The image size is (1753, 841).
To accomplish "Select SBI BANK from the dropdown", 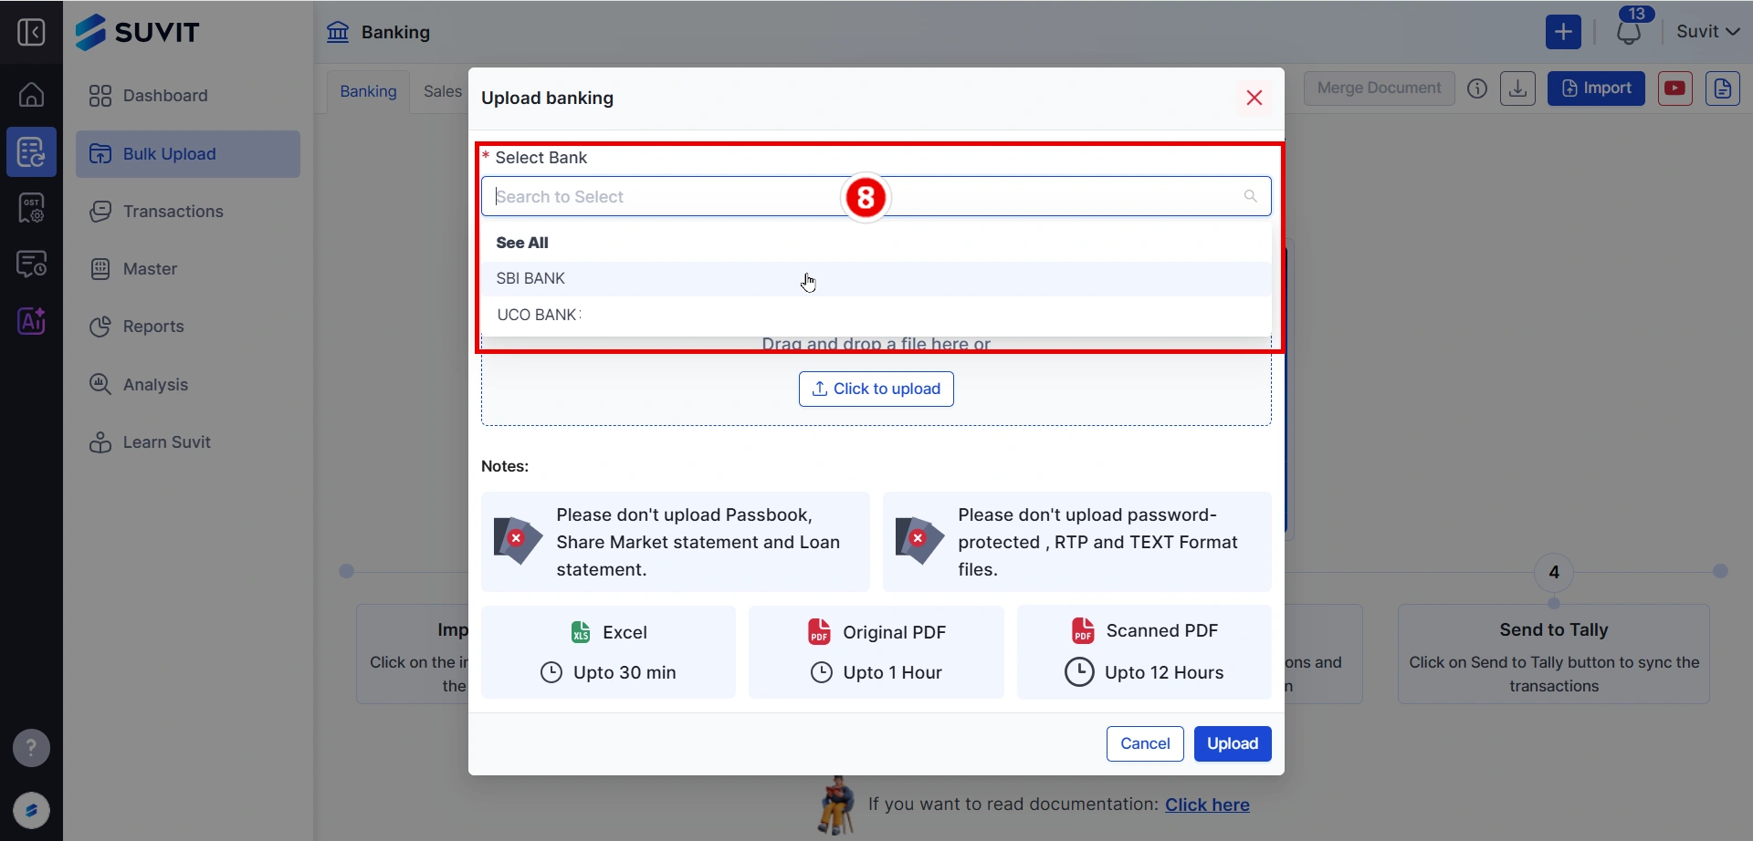I will (x=530, y=278).
